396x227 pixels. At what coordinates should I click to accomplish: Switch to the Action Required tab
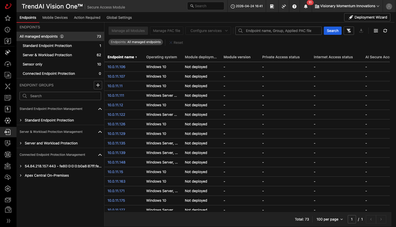(87, 18)
